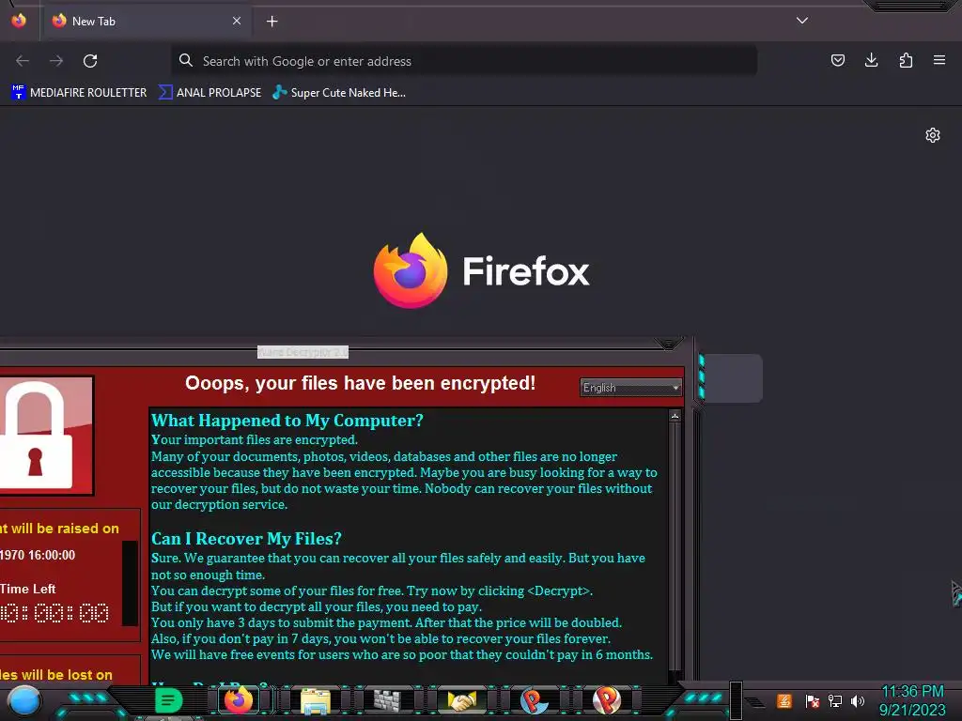Click the padlock image in the decryptor window
962x721 pixels.
[46, 436]
